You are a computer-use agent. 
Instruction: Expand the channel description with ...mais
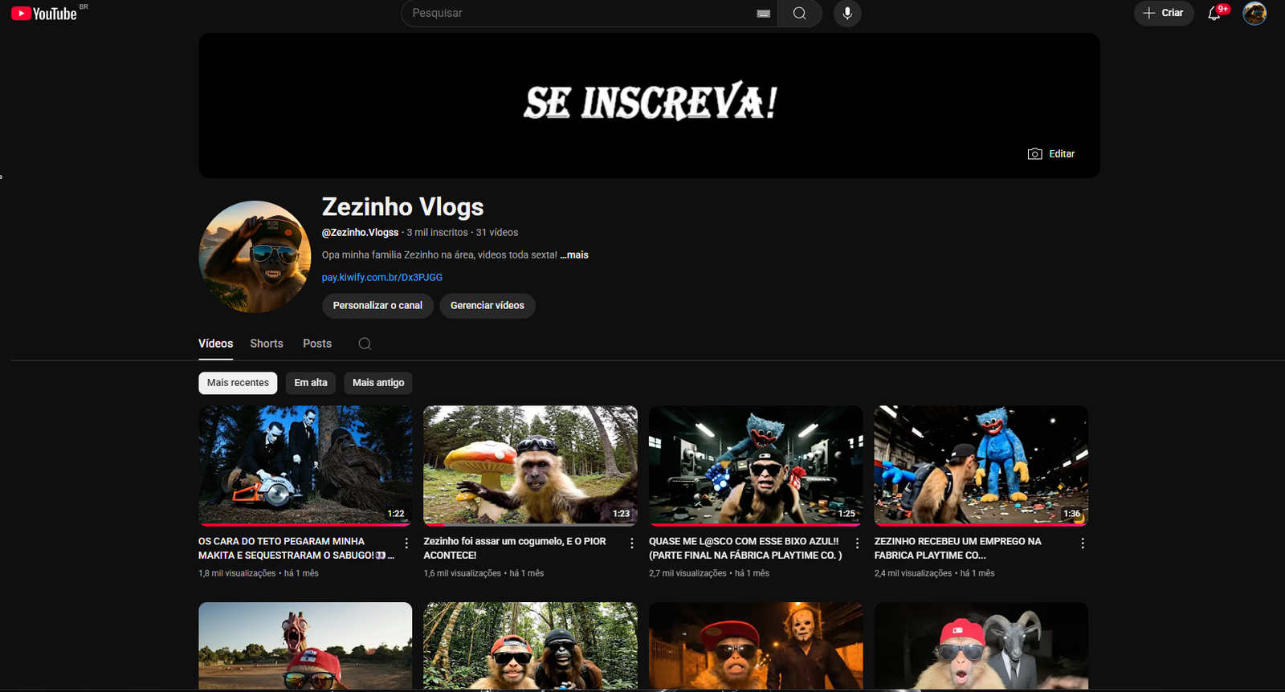tap(574, 254)
